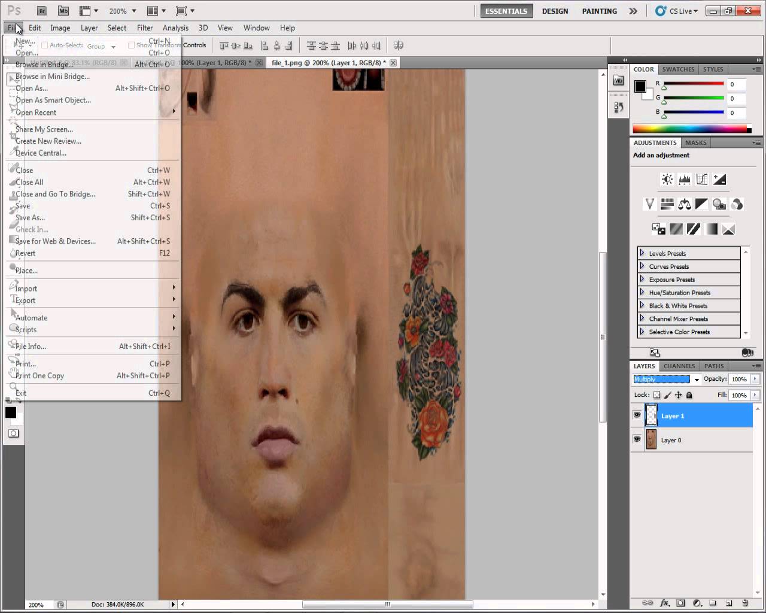Add a Levels adjustment
This screenshot has width=766, height=613.
685,179
